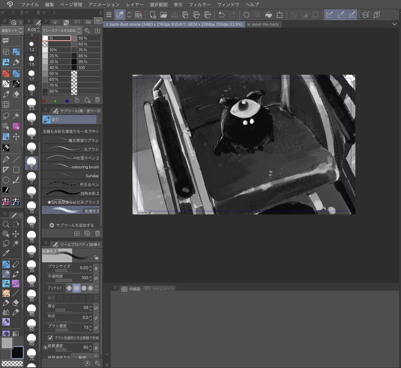Open Clip Studio launcher spiral icon
The image size is (401, 368).
point(139,15)
